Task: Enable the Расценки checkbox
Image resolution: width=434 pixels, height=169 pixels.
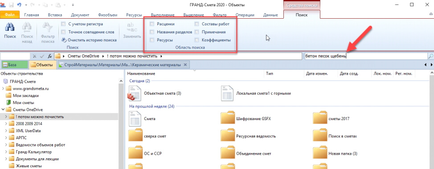Action: [151, 24]
